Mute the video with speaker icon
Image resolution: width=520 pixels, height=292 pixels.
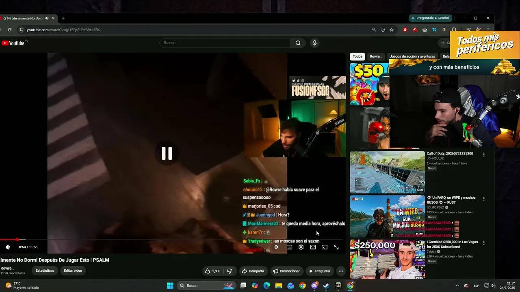[x=8, y=247]
